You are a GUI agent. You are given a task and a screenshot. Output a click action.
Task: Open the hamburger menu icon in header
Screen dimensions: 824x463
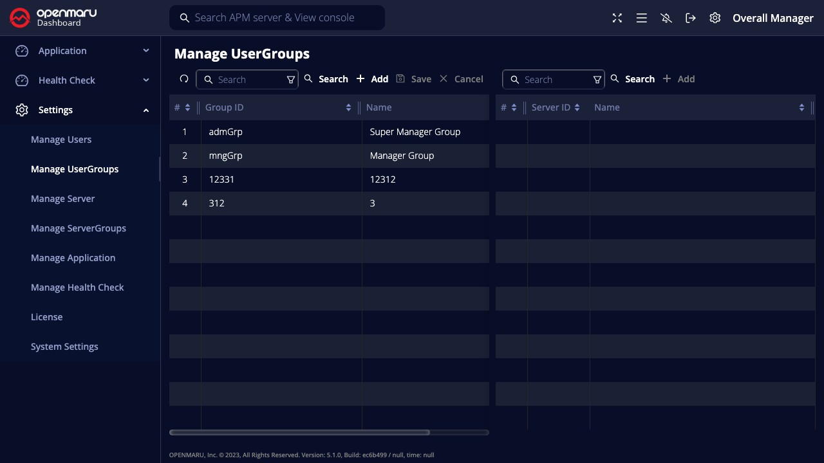click(642, 18)
